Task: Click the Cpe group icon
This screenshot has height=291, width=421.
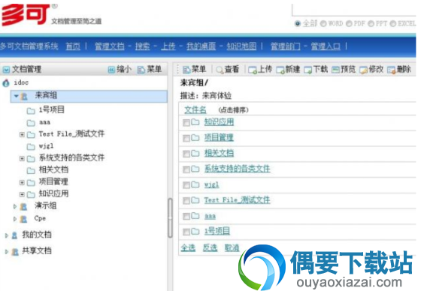Action: point(23,219)
